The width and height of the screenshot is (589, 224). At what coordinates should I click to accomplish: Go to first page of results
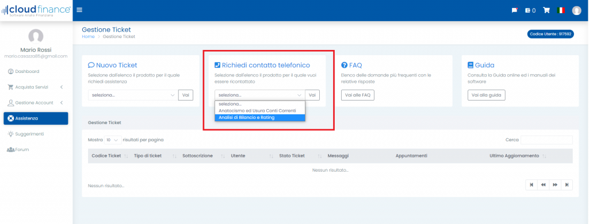point(531,184)
